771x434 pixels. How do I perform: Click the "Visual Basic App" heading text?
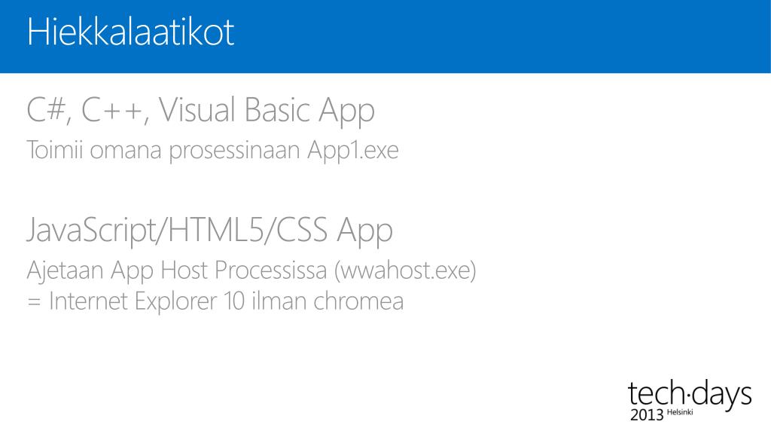267,111
